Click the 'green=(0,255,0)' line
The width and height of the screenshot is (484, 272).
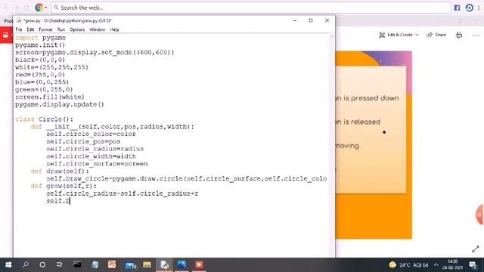44,89
